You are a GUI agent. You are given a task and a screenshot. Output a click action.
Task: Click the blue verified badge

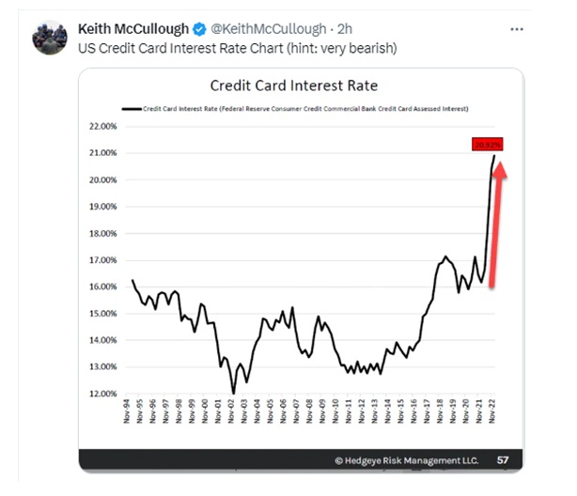pyautogui.click(x=201, y=30)
